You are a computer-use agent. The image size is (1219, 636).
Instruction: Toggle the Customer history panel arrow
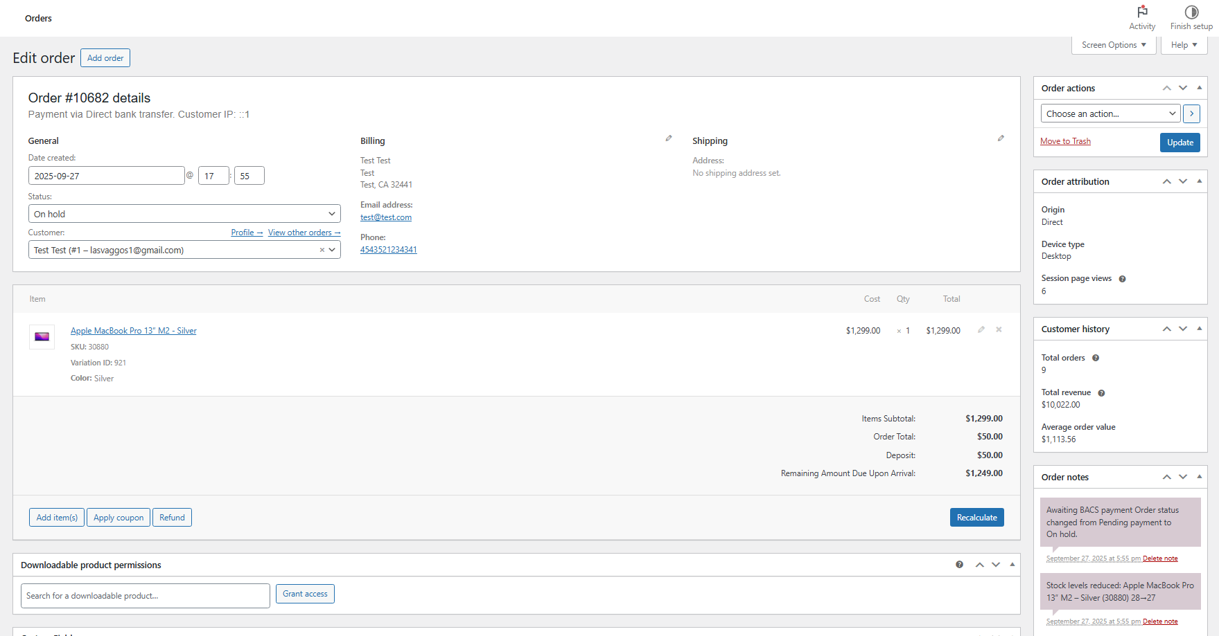[x=1200, y=329]
